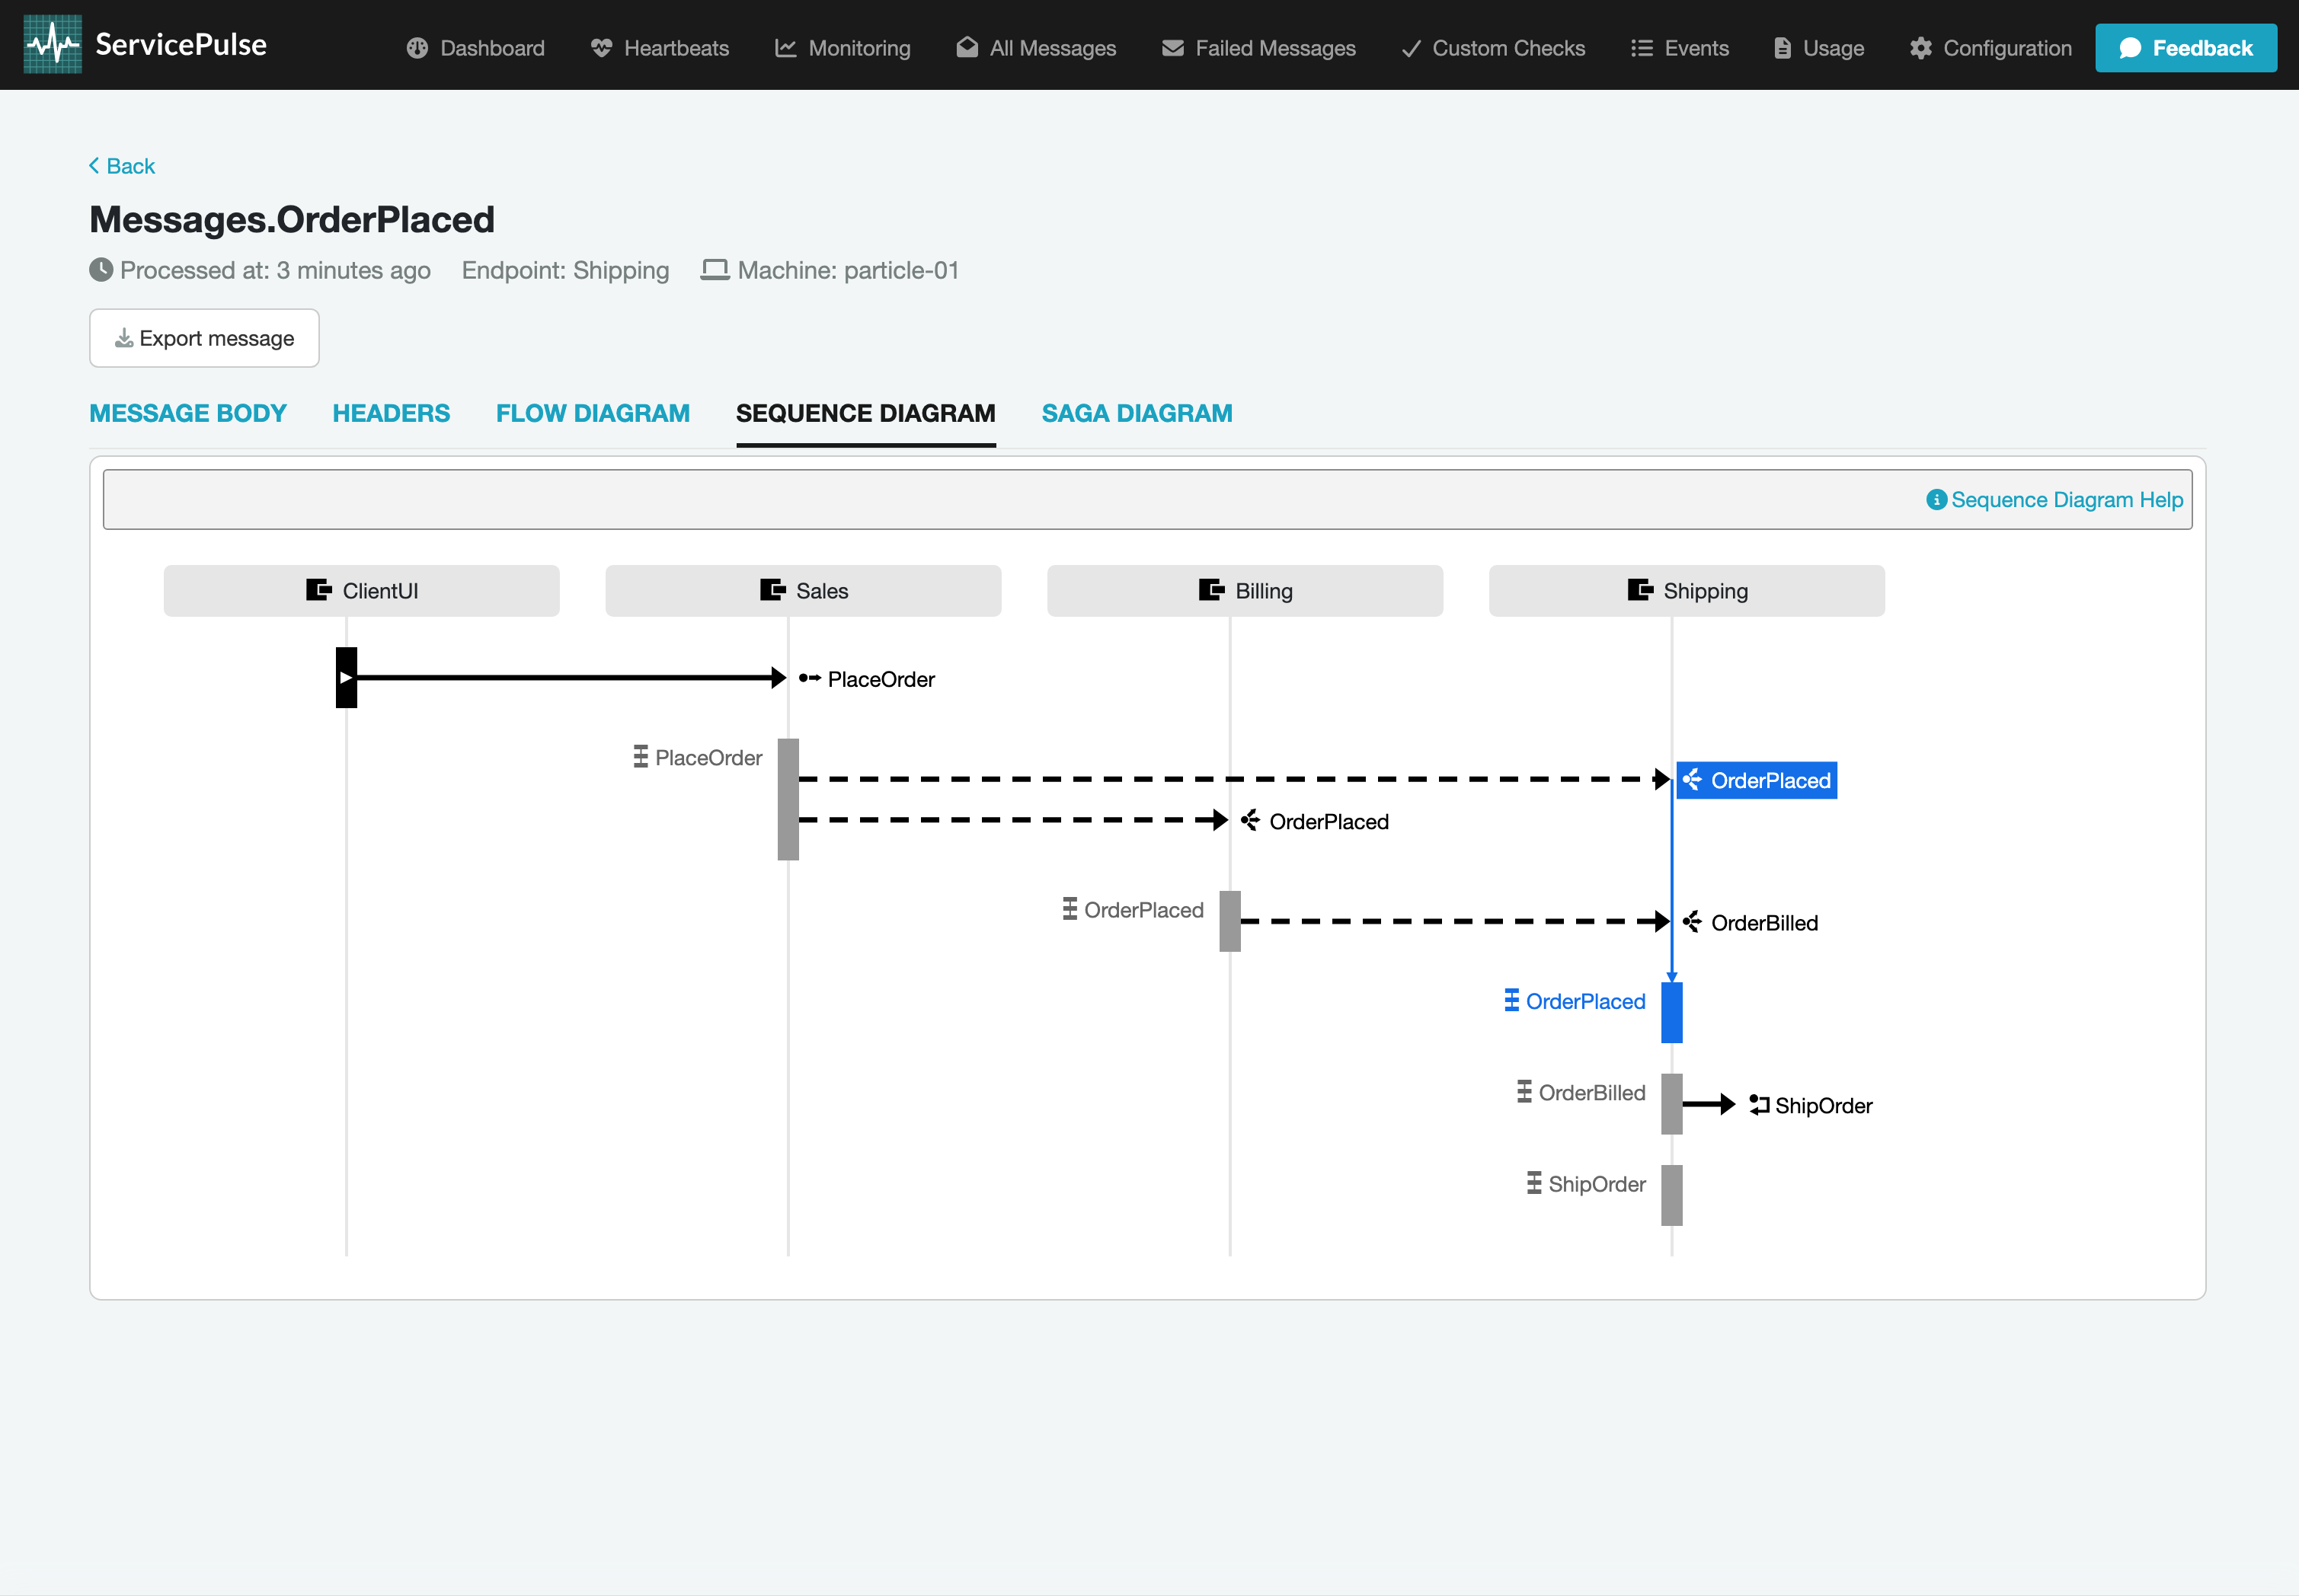Switch to the Headers tab
The width and height of the screenshot is (2299, 1596).
[x=390, y=413]
